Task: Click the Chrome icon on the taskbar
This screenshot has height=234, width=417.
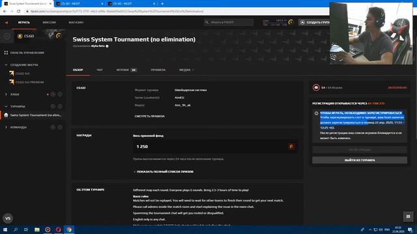Action: pos(69,229)
